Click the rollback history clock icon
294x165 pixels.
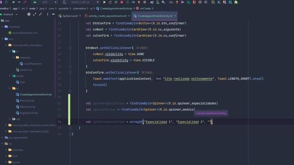tap(206, 2)
